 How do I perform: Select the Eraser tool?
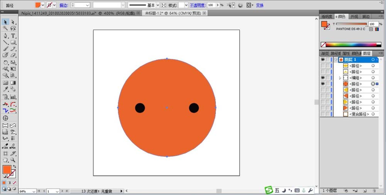[x=13, y=55]
